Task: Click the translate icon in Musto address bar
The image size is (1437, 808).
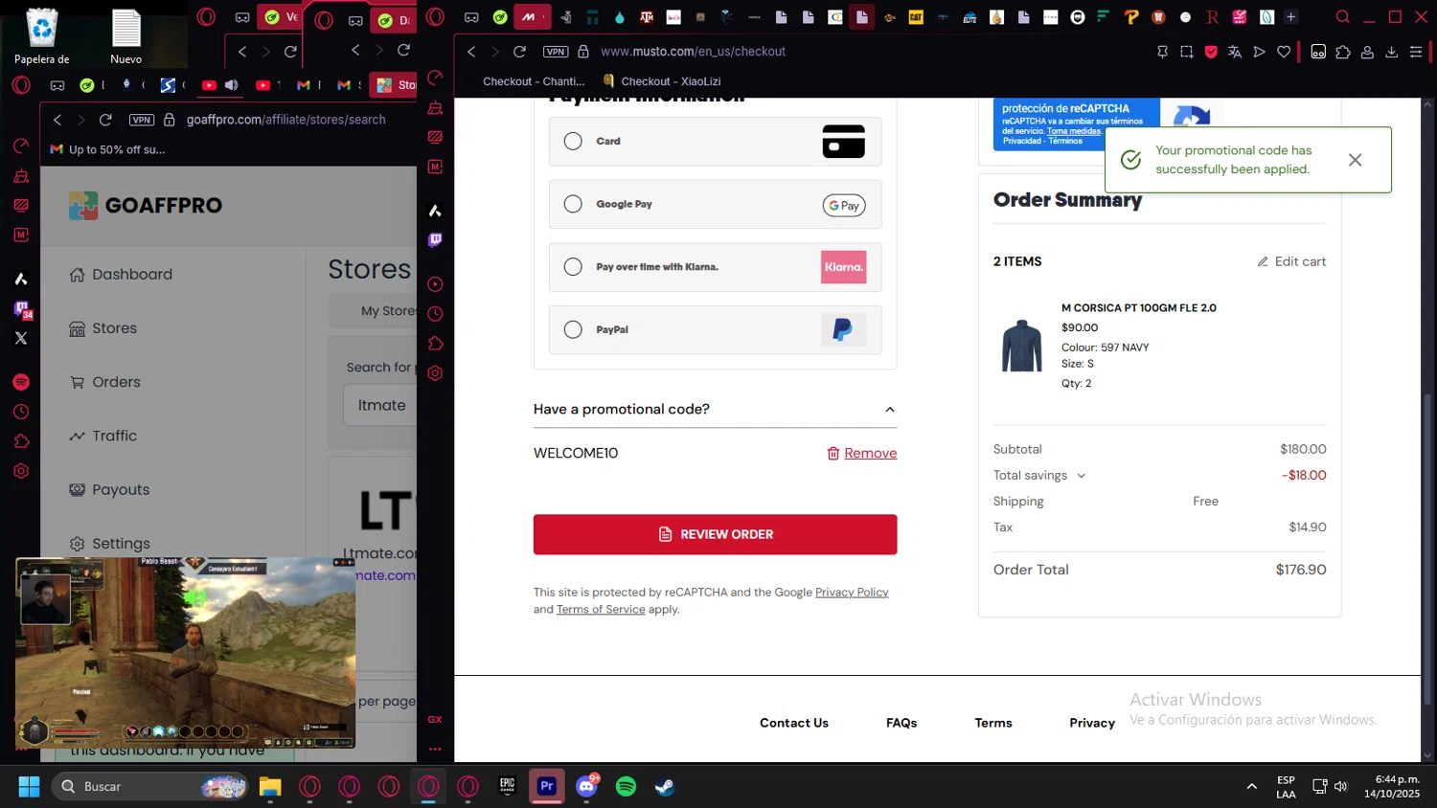Action: point(1235,52)
